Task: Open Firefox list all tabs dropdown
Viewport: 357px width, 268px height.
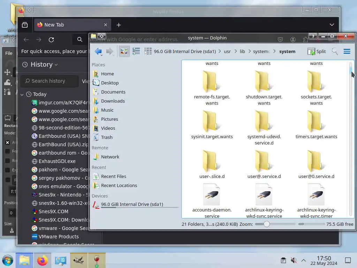Action: tap(332, 25)
